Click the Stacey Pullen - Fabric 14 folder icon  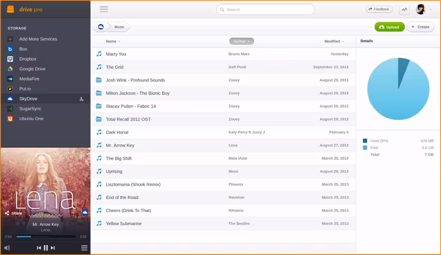click(x=98, y=106)
